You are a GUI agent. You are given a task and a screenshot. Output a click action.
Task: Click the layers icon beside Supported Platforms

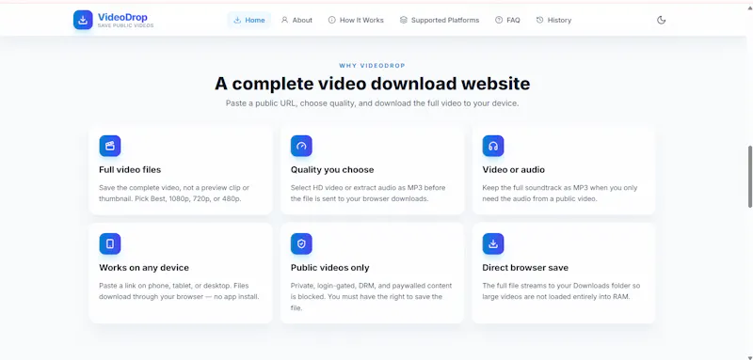pyautogui.click(x=404, y=20)
